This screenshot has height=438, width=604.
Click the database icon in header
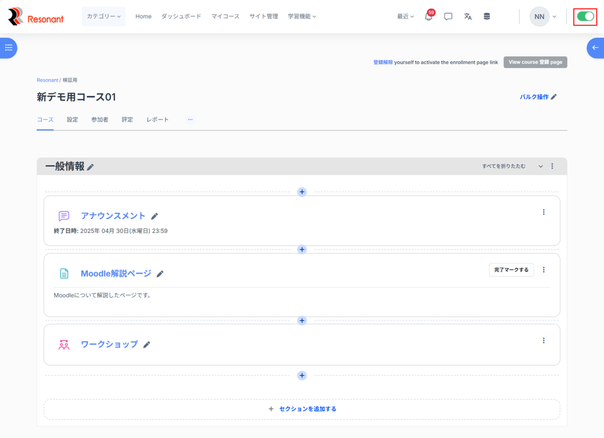coord(487,17)
